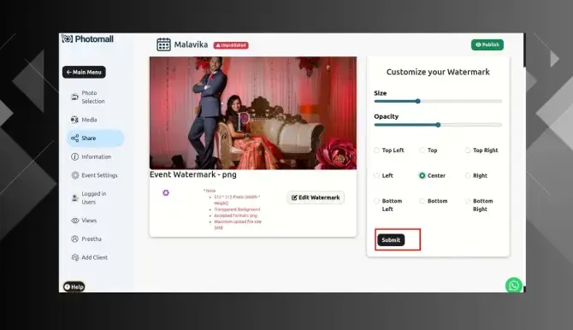Viewport: 573px width, 330px height.
Task: Click the Opacity slider handle
Action: click(438, 125)
